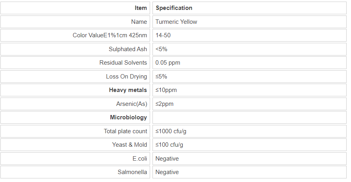The height and width of the screenshot is (182, 351).
Task: Click the Residual Solvents label
Action: tap(123, 63)
